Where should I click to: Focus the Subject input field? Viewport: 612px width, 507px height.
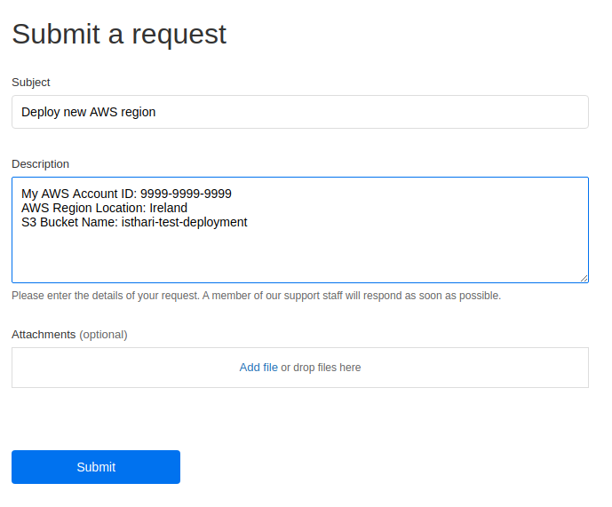point(299,112)
